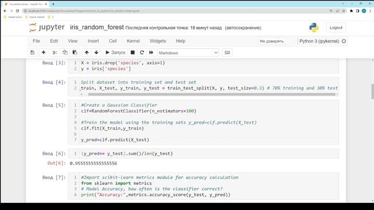374x210 pixels.
Task: Open the command palette keyboard icon
Action: [227, 52]
